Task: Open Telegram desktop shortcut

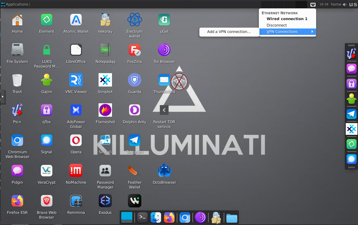Action: pyautogui.click(x=135, y=140)
